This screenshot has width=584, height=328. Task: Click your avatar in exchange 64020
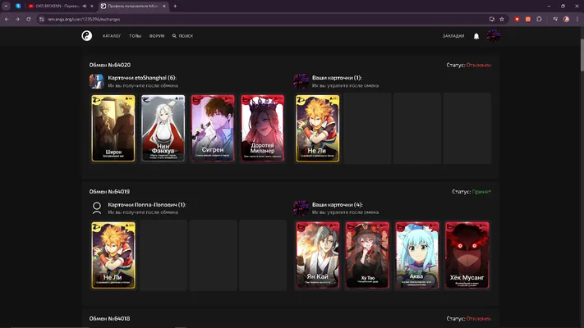301,81
